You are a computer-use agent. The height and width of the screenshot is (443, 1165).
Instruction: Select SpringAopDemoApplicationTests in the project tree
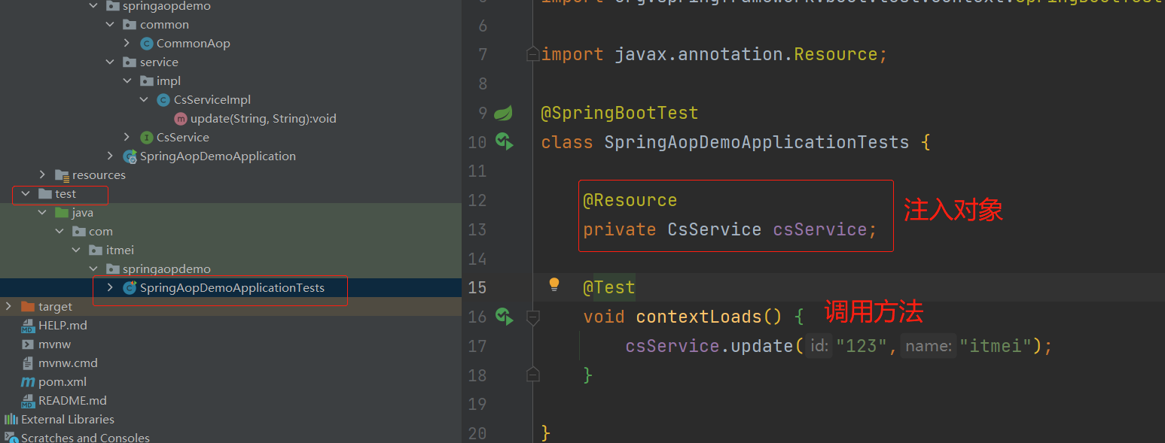point(232,288)
